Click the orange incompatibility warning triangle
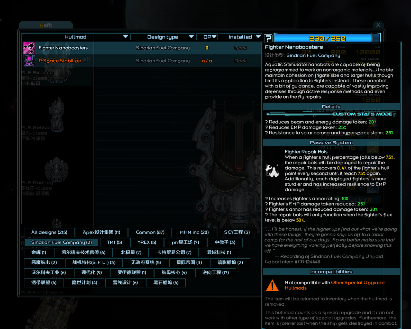411x329 pixels. 272,285
